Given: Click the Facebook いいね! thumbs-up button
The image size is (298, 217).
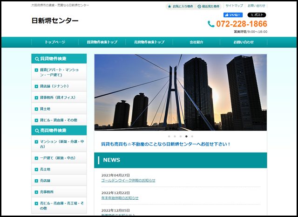Looking at the screenshot, I should click(x=233, y=15).
